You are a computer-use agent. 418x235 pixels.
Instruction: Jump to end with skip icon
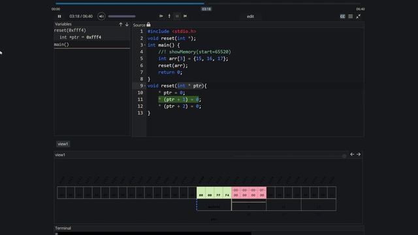tap(185, 16)
